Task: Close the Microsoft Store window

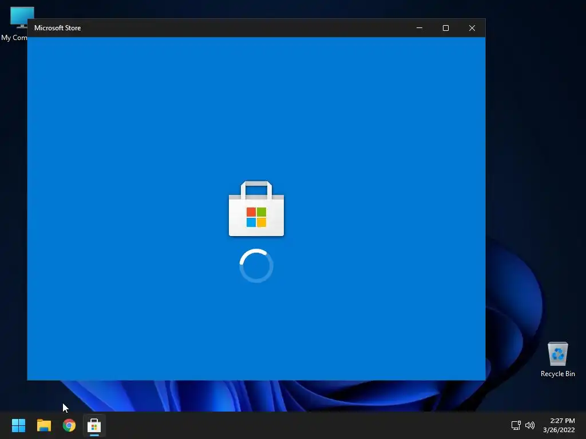Action: [472, 28]
